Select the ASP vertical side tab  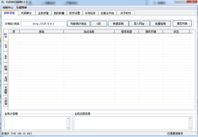pyautogui.click(x=6, y=46)
